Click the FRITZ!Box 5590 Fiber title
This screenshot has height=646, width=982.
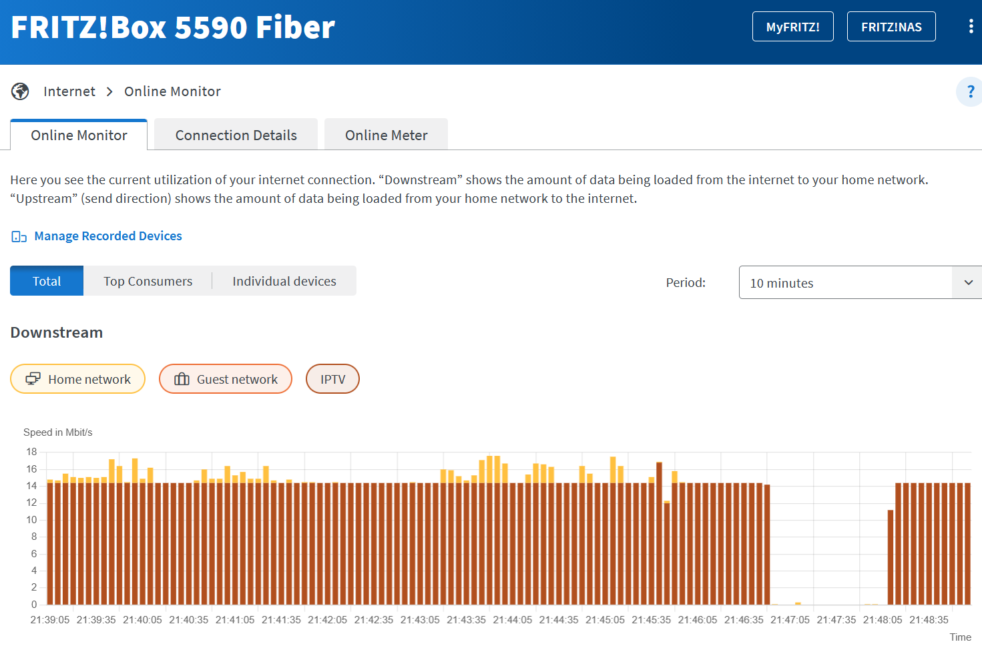pos(173,27)
